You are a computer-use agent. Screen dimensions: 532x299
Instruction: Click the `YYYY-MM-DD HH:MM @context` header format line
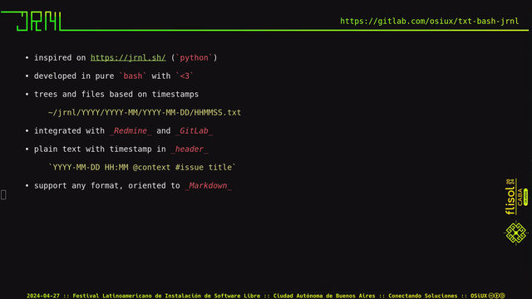[x=142, y=168]
